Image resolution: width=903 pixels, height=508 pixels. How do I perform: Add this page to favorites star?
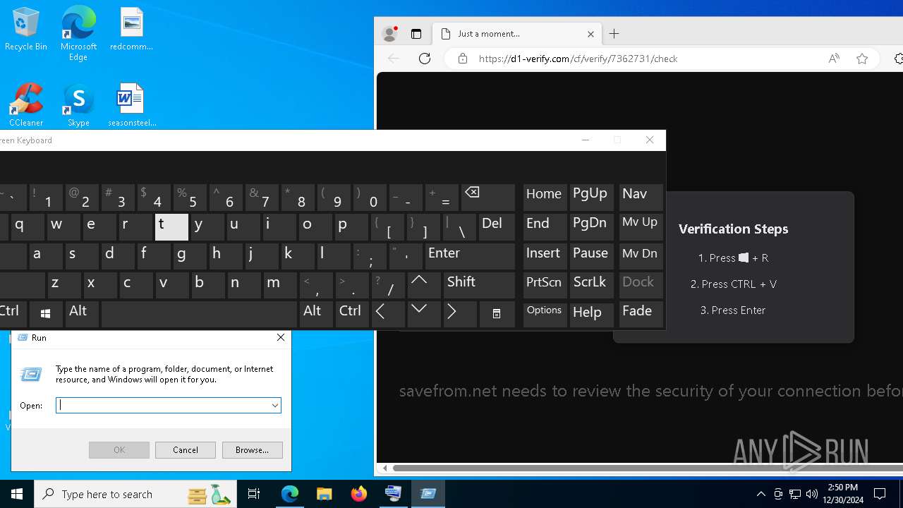click(x=862, y=59)
